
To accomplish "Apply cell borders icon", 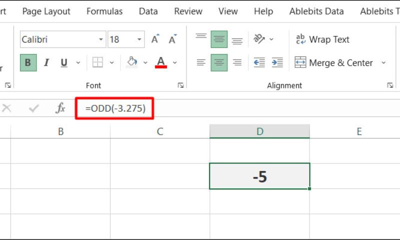I will [97, 62].
